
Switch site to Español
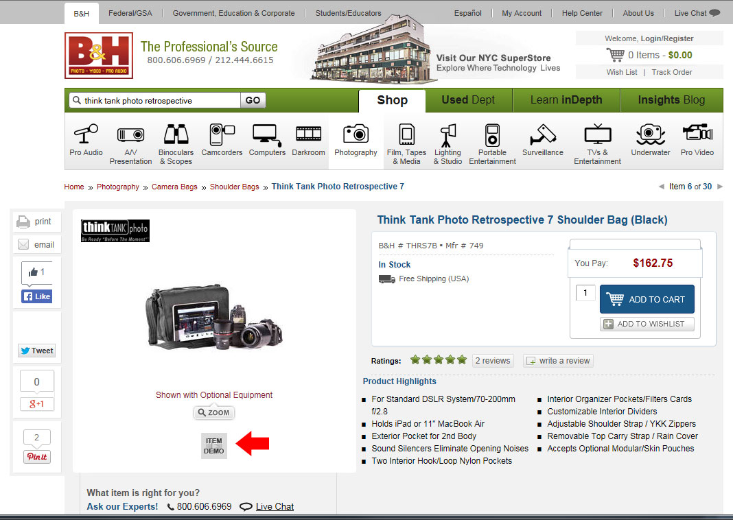tap(467, 13)
